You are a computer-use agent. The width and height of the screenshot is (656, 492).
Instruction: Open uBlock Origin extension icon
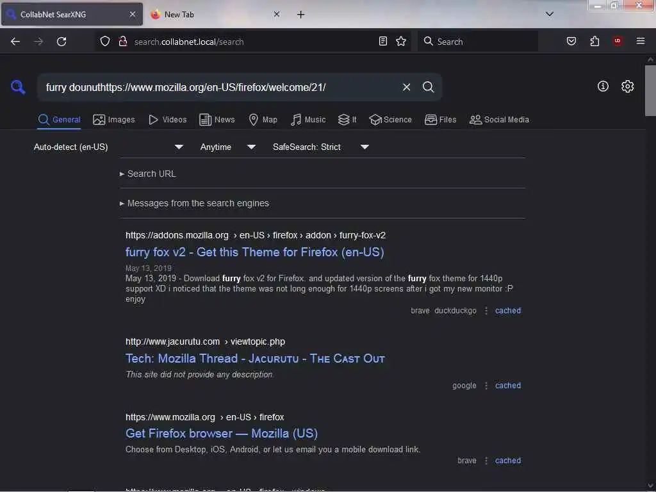point(617,41)
